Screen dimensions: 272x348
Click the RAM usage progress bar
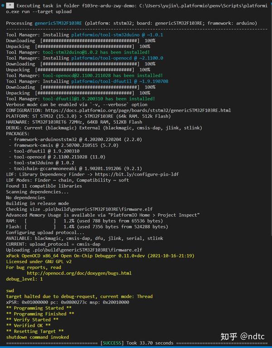(x=40, y=221)
